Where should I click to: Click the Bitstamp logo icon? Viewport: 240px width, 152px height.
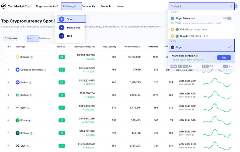[x=18, y=120]
